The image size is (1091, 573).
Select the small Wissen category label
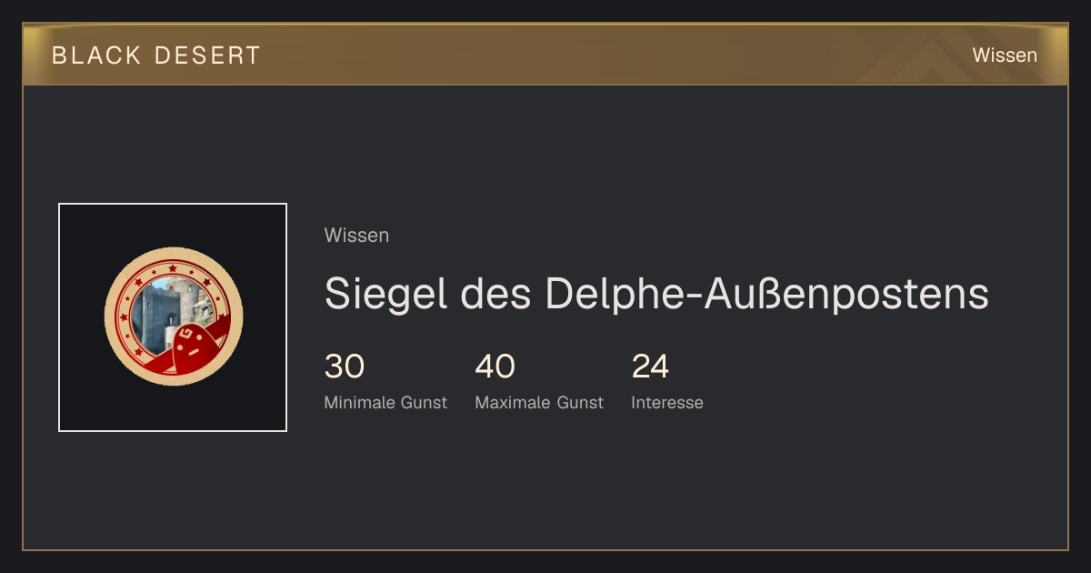point(356,236)
